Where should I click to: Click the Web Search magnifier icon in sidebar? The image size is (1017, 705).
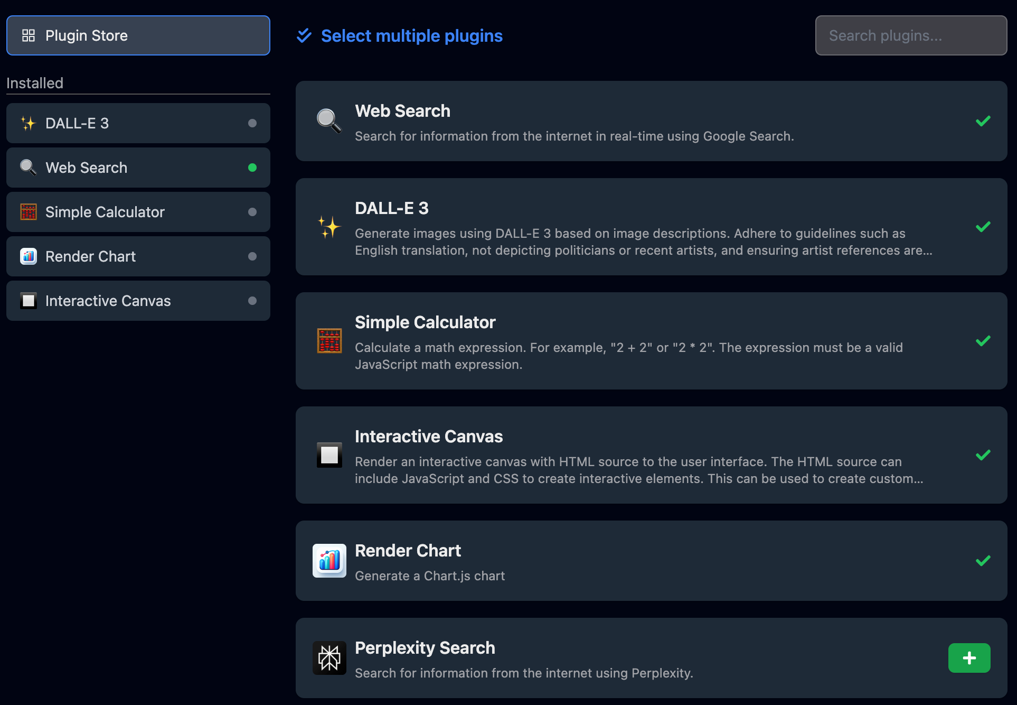pos(27,167)
